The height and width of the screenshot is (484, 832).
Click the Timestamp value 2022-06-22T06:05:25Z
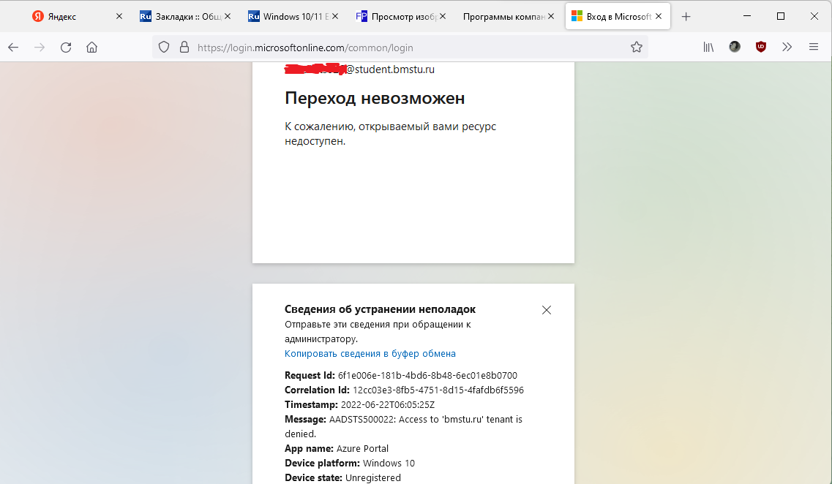(x=387, y=405)
